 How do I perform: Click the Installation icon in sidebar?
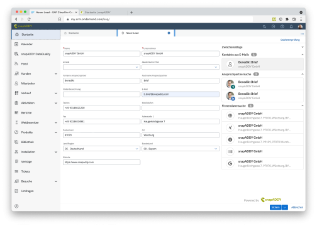[16, 152]
